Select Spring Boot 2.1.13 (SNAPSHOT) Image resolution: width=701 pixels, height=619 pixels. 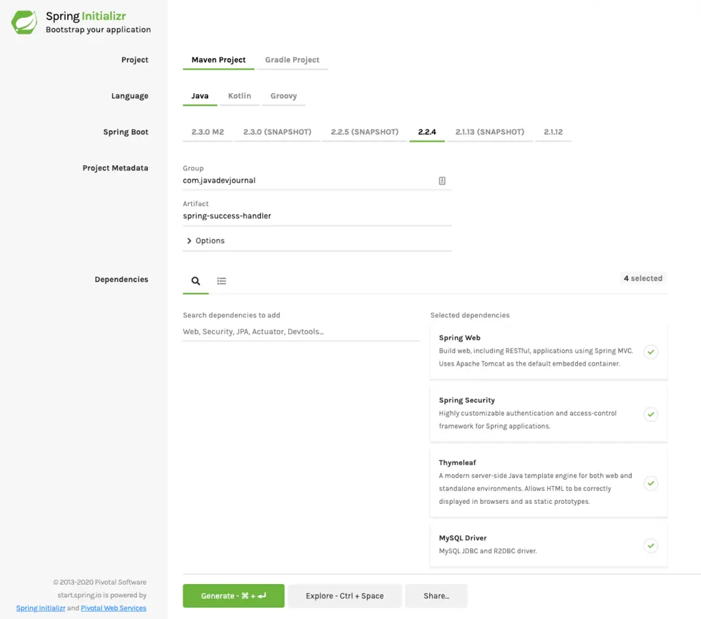point(489,132)
